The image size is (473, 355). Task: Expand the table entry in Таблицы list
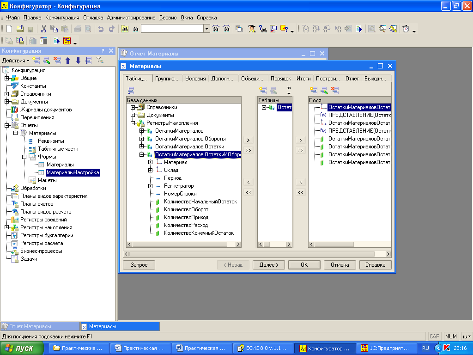pos(264,107)
